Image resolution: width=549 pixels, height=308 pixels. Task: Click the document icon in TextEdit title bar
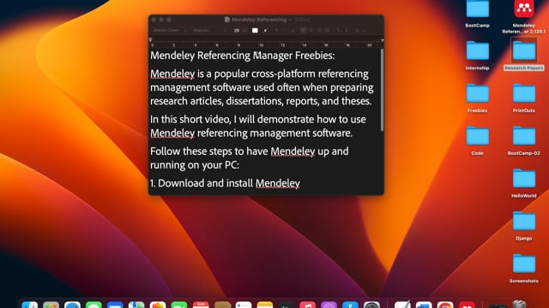tap(226, 20)
